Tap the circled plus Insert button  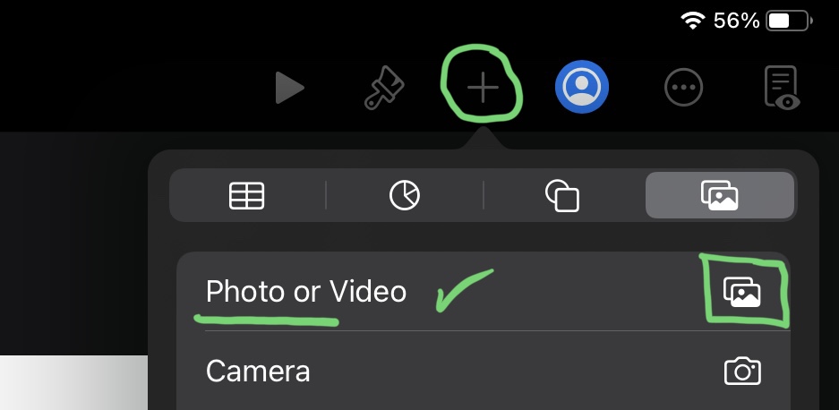tap(482, 87)
